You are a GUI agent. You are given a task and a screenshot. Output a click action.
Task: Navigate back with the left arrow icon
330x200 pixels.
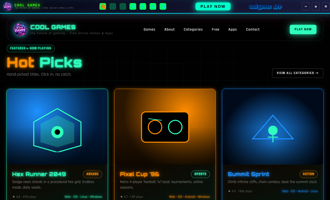(x=113, y=6)
